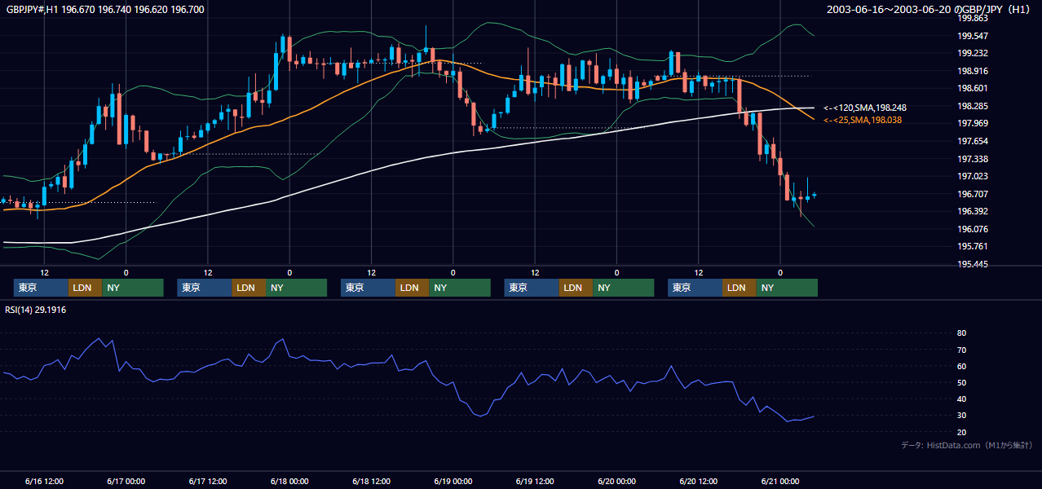Click the 6/20 12:00 time axis label

699,482
